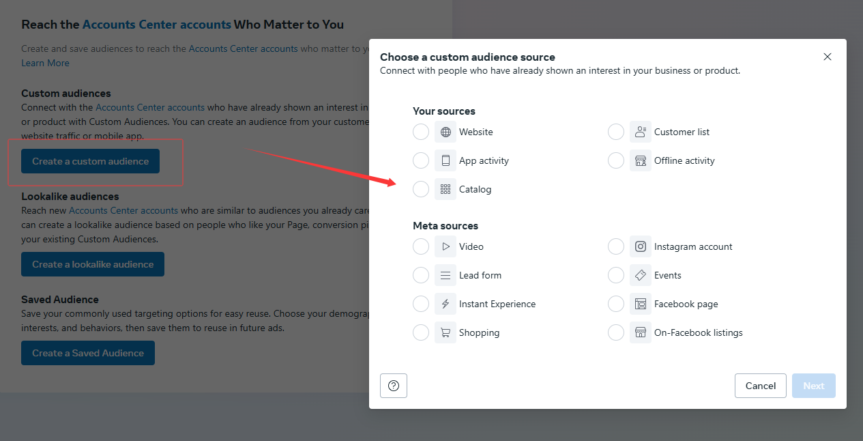The image size is (863, 441).
Task: Select the Events radio button
Action: [x=616, y=275]
